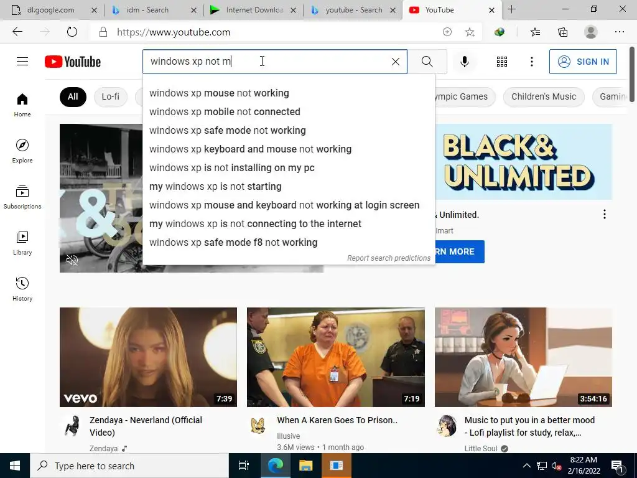Screen dimensions: 637x478
Task: Open Task View on the taskbar
Action: point(244,466)
